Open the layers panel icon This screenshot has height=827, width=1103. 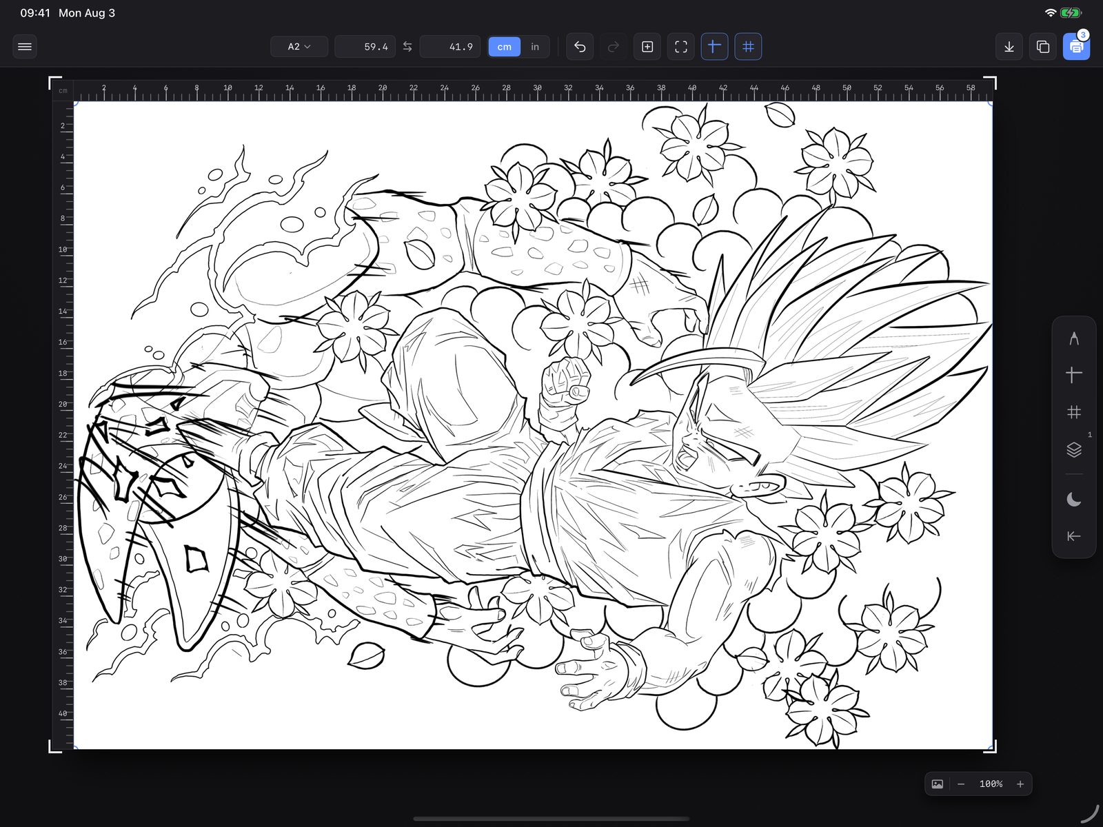(1074, 449)
